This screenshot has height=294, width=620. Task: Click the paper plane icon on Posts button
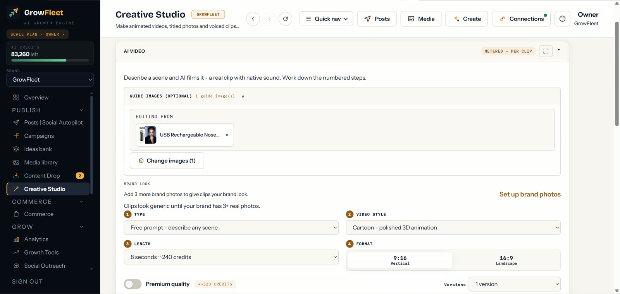(x=368, y=19)
